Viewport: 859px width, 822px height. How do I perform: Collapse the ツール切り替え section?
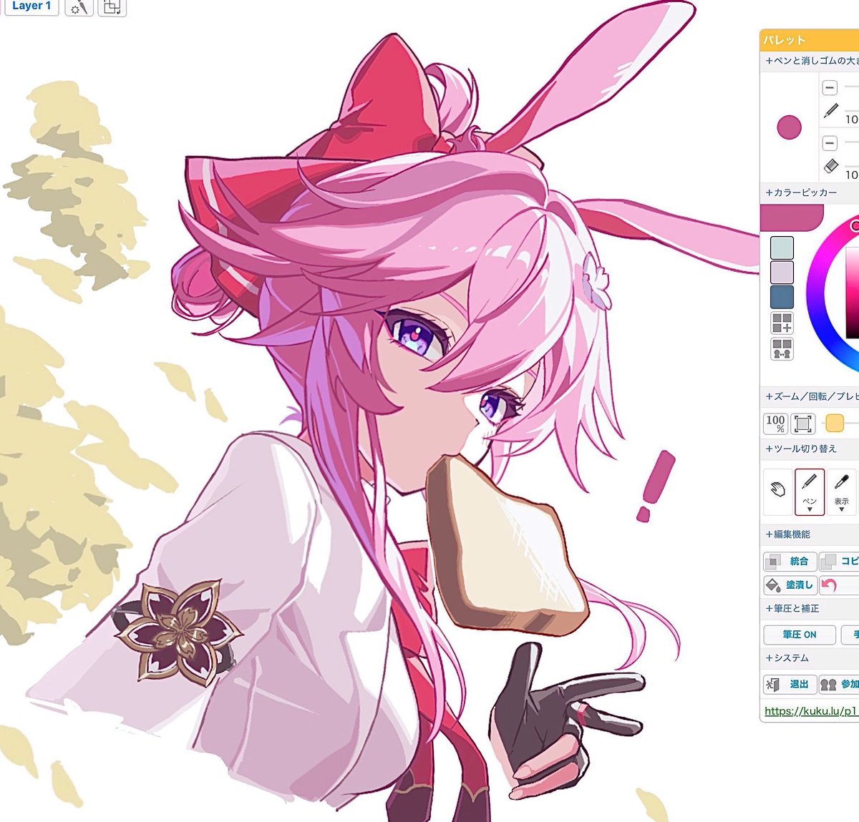click(810, 449)
